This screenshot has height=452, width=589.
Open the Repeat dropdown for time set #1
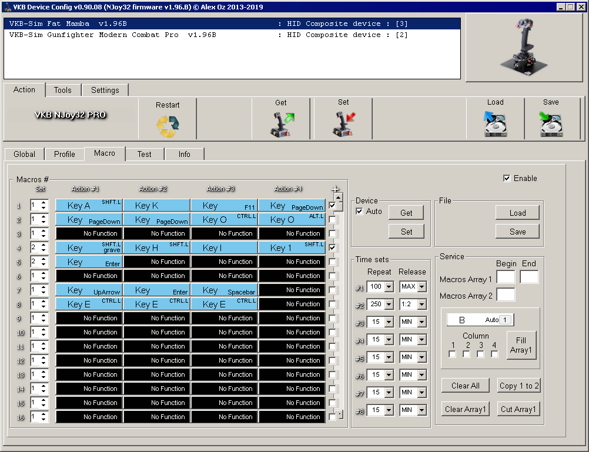(389, 287)
